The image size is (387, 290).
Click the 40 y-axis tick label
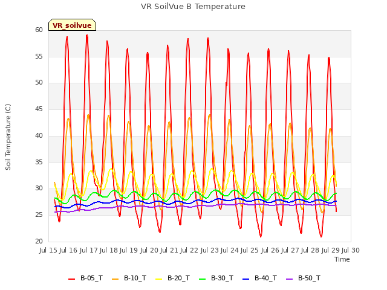point(39,135)
